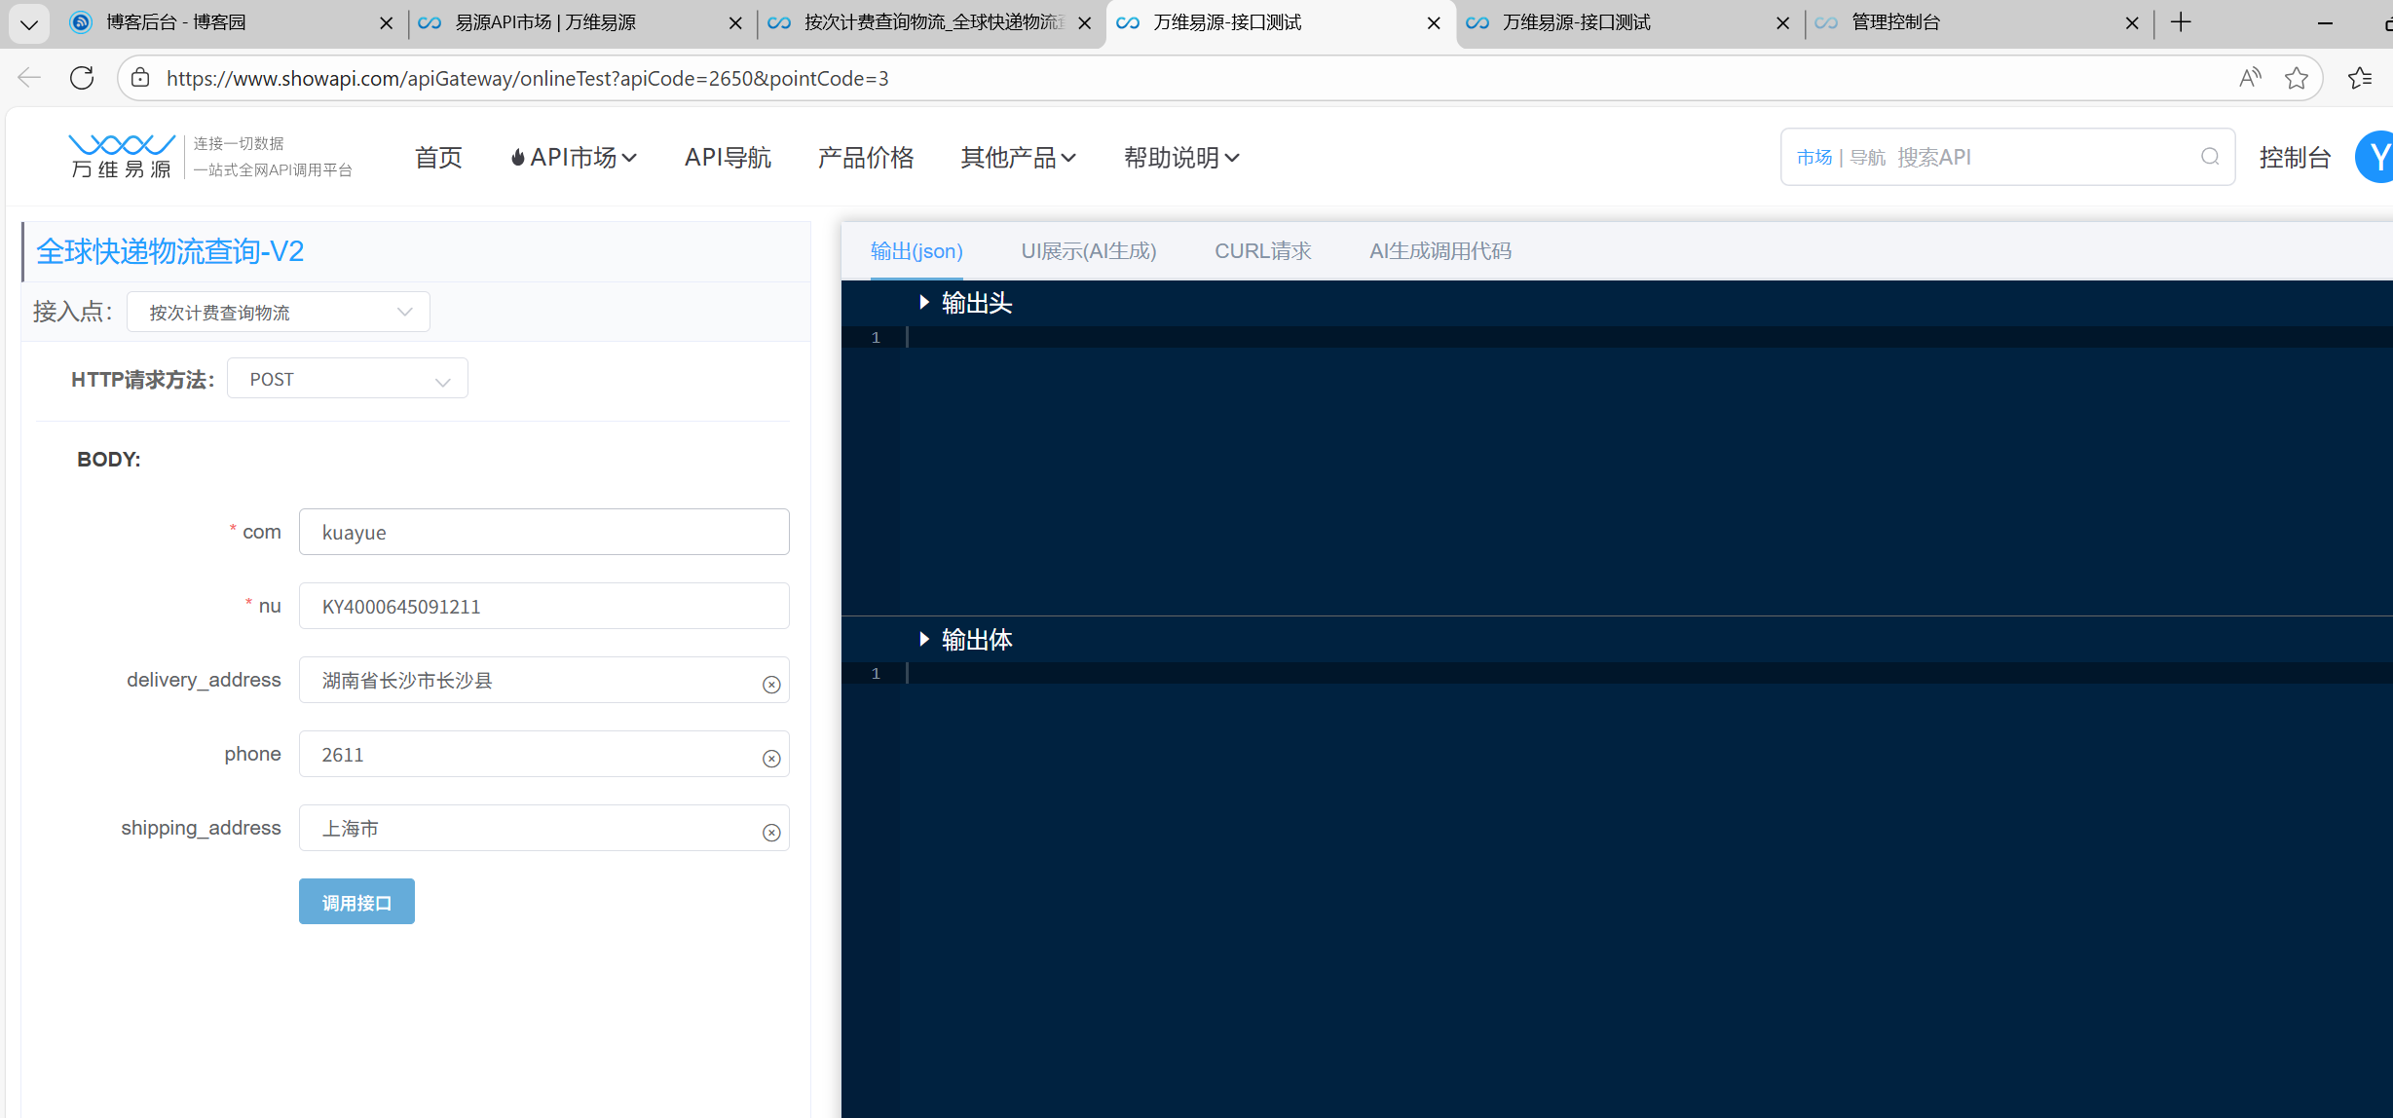Switch to the CURL请求 tab
This screenshot has height=1118, width=2393.
pos(1262,251)
